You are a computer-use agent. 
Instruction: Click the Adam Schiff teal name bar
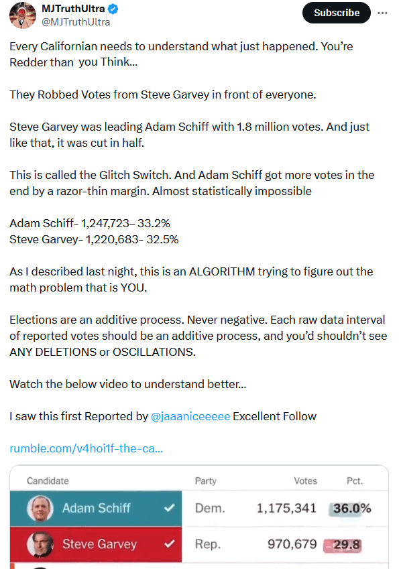click(x=96, y=509)
